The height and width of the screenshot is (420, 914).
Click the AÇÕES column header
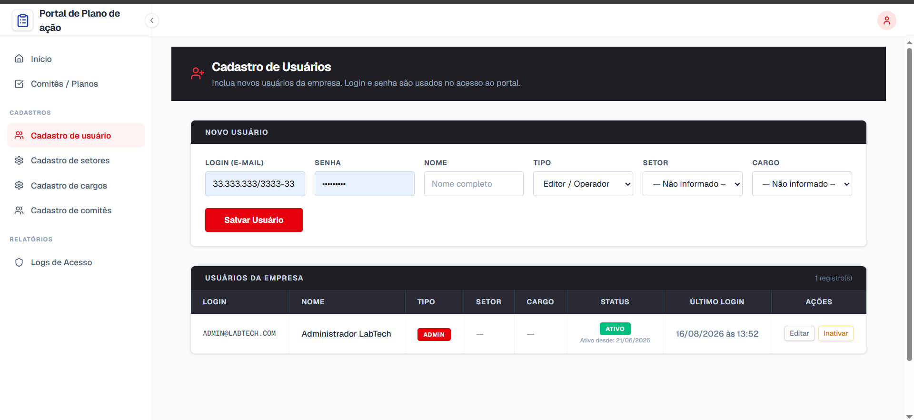[819, 302]
